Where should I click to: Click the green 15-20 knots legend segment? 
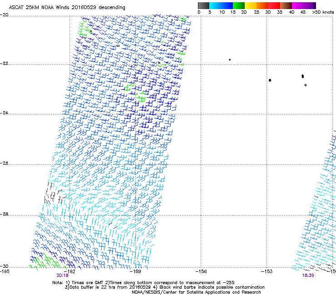[x=239, y=5]
